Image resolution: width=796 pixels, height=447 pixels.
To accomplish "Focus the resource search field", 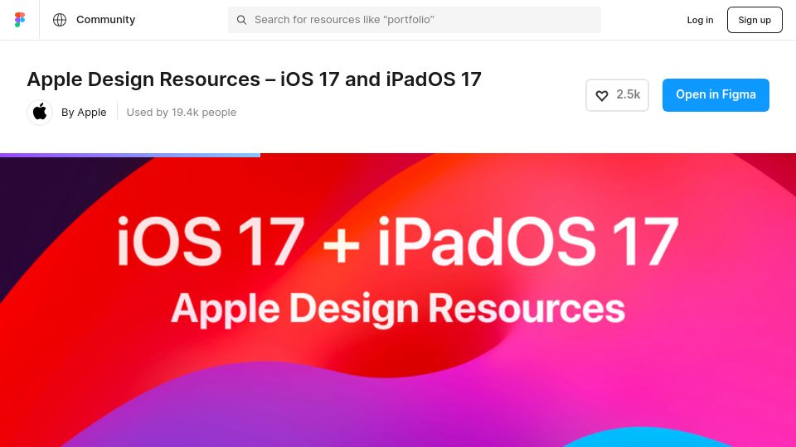I will pyautogui.click(x=415, y=20).
